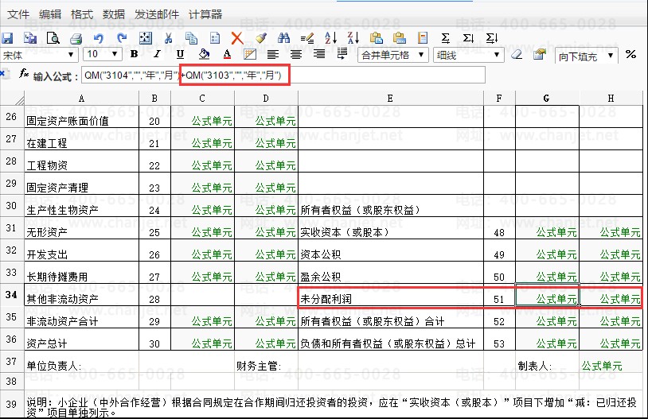Select cell 在建工程
This screenshot has height=419, width=648.
[x=81, y=139]
